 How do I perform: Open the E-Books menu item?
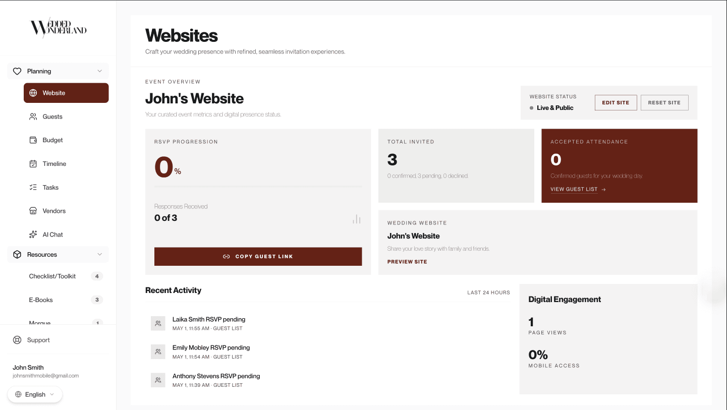[x=66, y=300]
